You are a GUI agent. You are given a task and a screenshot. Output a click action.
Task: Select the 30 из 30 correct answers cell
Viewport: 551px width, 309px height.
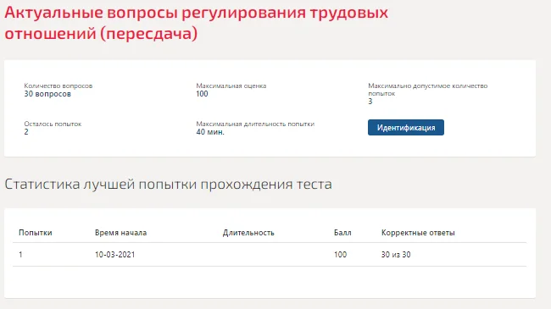click(396, 255)
